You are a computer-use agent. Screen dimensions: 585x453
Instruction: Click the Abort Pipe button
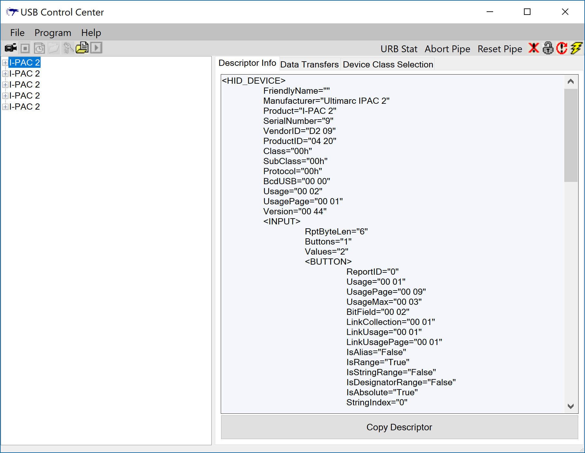coord(447,49)
